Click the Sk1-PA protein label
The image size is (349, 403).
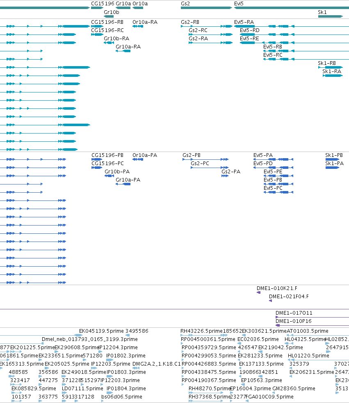334,164
